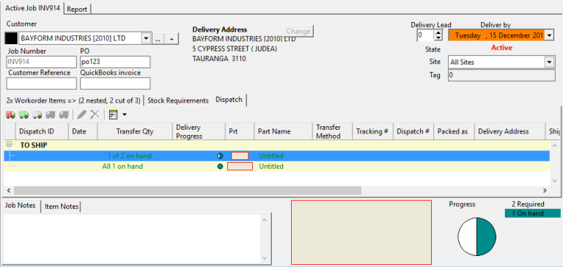Click the plus button to add customer
Viewport: 563px width, 267px height.
pos(172,39)
